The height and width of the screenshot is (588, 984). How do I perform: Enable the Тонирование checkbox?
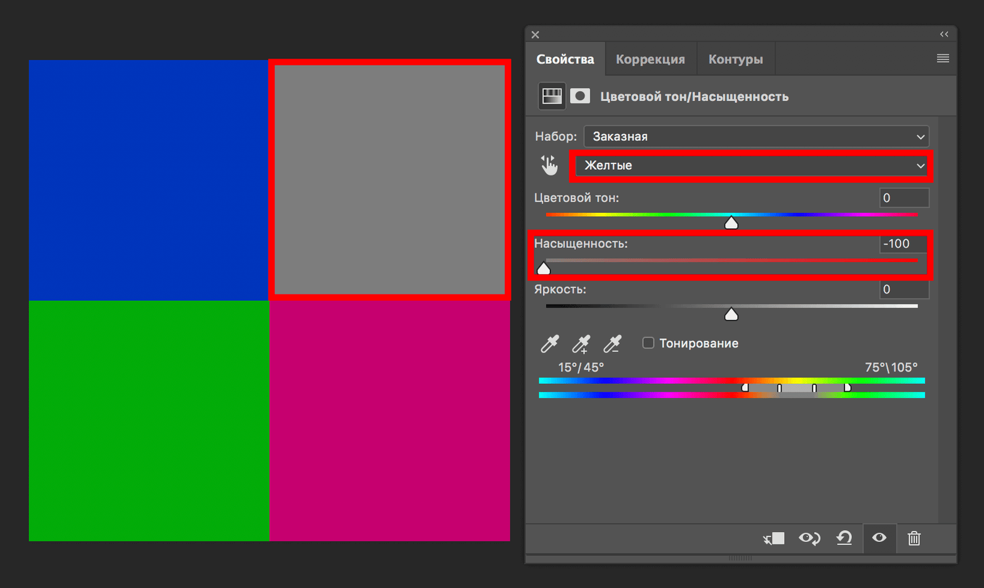648,343
